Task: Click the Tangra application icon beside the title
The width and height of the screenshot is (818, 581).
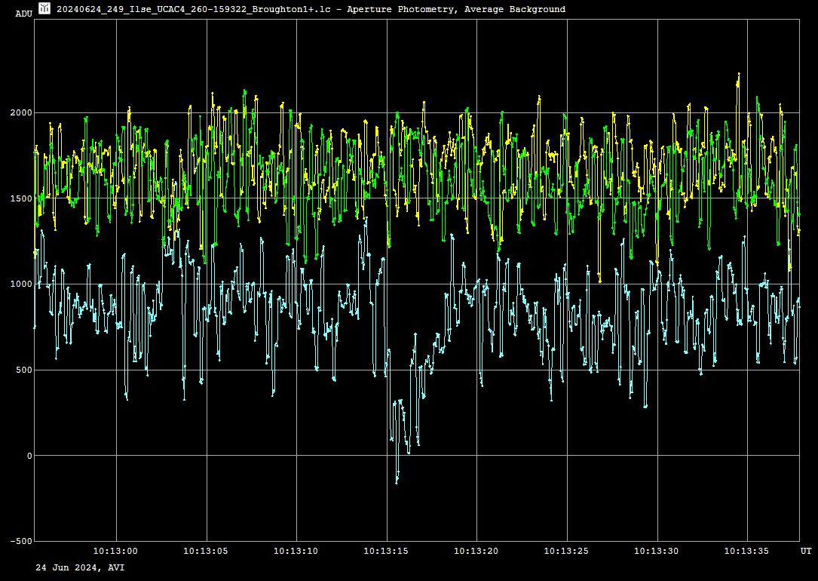Action: pos(44,8)
